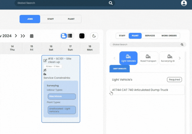Select the 17 Sun column header
Image resolution: width=192 pixels, height=134 pixels.
[x=70, y=48]
